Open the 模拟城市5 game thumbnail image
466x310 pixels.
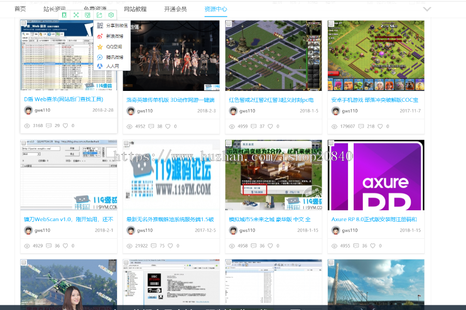pyautogui.click(x=273, y=175)
